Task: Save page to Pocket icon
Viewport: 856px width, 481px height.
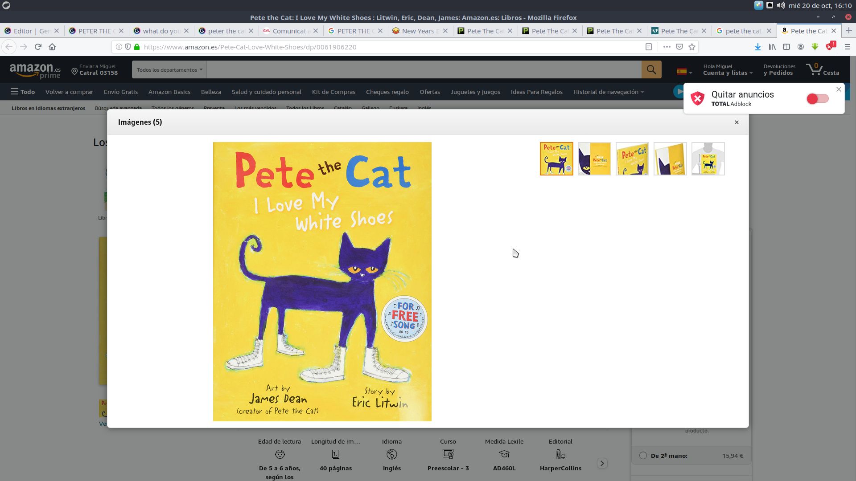Action: (679, 47)
